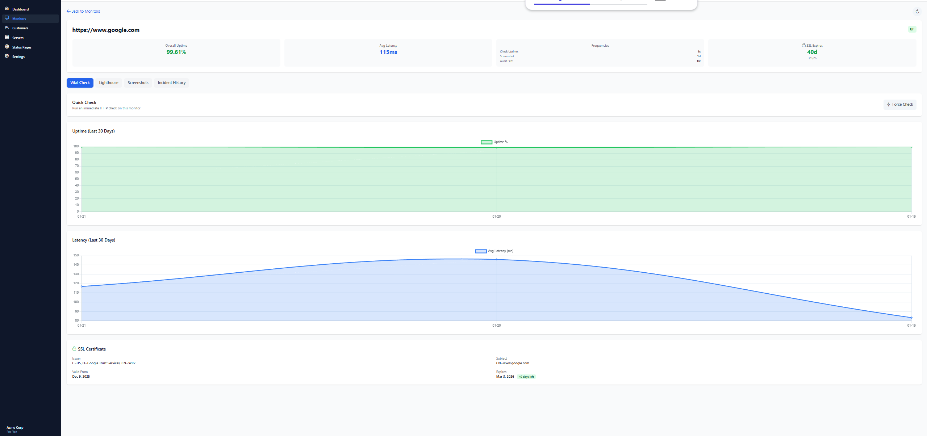Select the Vital Check tab
The height and width of the screenshot is (436, 927).
point(80,83)
